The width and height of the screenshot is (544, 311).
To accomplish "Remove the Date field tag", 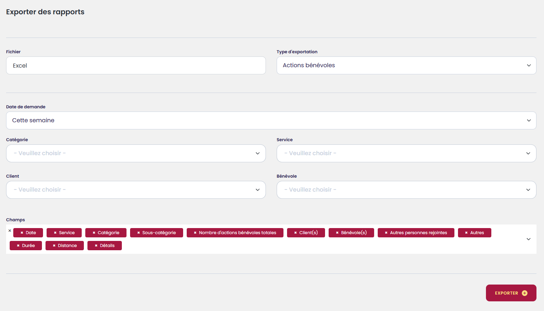I will tap(22, 233).
